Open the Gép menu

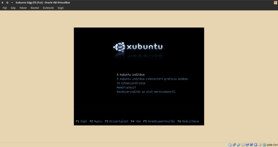click(x=13, y=8)
